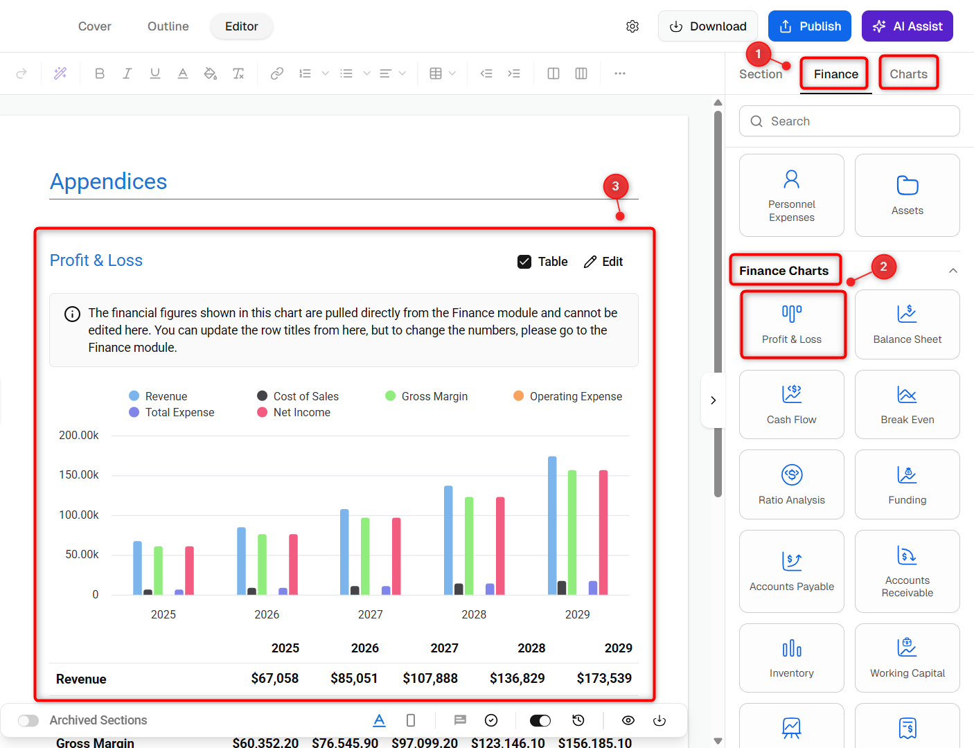The image size is (974, 748).
Task: Clear text formatting
Action: [238, 73]
